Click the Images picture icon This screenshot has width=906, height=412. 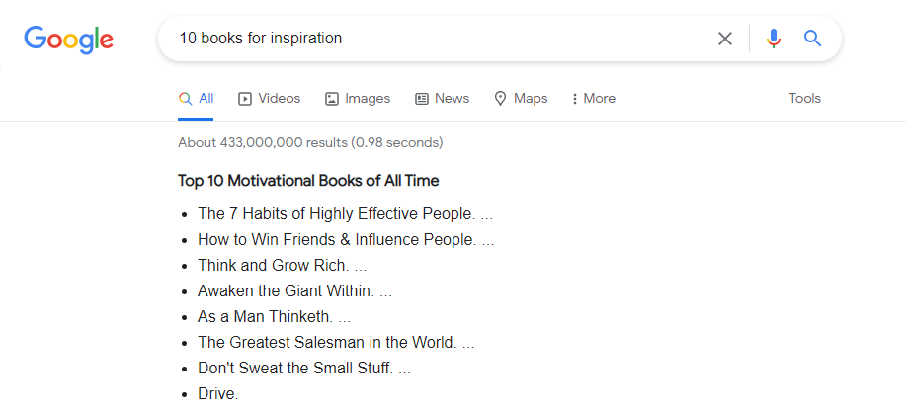[332, 99]
